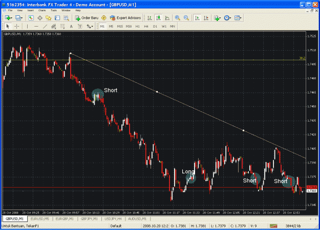
Task: Select the Fibonacci retracement tool
Action: point(62,26)
